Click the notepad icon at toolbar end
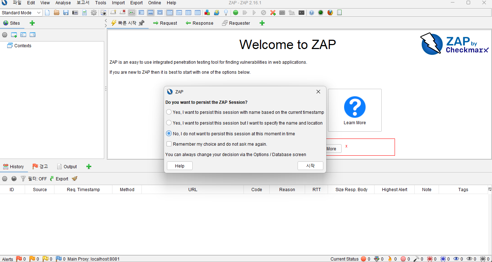Image resolution: width=492 pixels, height=262 pixels. [x=339, y=13]
